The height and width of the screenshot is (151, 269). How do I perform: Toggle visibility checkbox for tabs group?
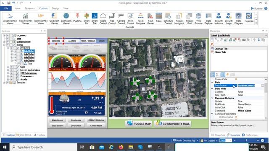click(11, 67)
